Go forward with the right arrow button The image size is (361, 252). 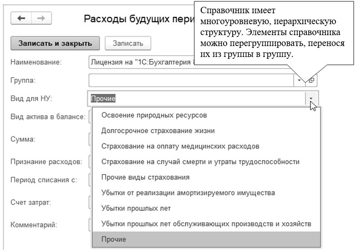(x=41, y=18)
